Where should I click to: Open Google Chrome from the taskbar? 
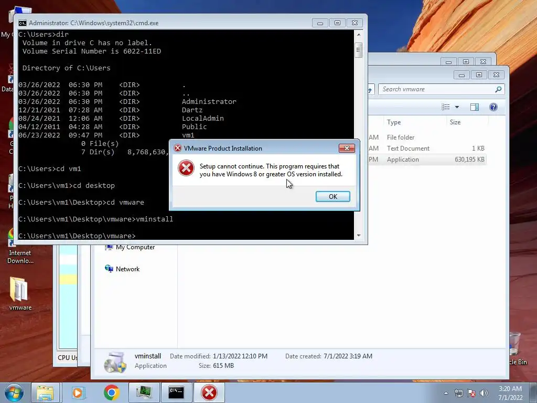tap(111, 393)
